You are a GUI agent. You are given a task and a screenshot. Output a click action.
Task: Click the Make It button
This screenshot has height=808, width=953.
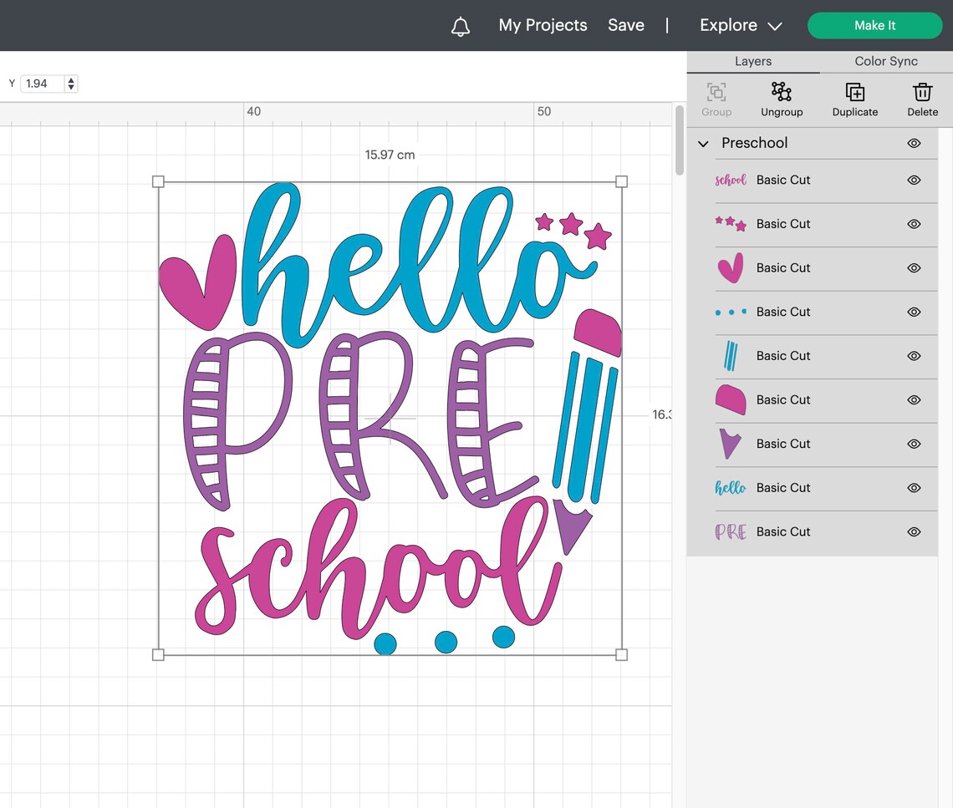coord(874,25)
